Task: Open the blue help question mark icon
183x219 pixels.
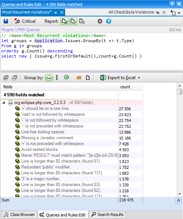Action: (109, 21)
